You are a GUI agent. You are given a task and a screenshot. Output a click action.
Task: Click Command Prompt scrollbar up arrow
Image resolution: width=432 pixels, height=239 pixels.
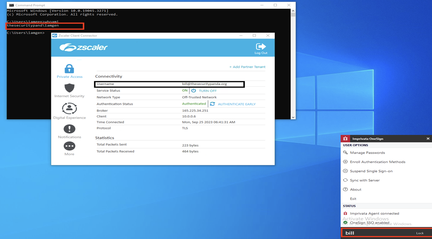click(x=293, y=11)
